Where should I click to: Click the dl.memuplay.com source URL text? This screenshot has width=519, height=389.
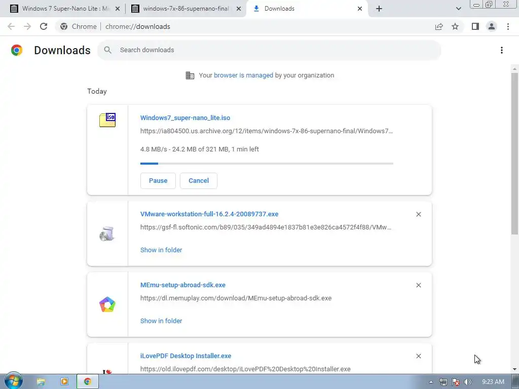click(236, 298)
